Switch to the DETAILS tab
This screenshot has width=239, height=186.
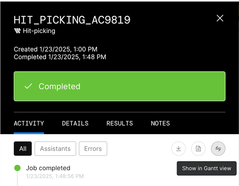click(x=75, y=123)
